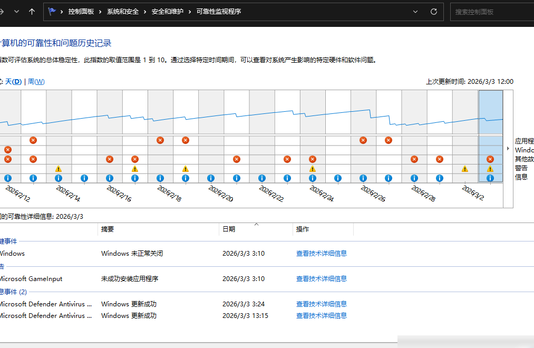Sort by the 摘要 column header
The width and height of the screenshot is (534, 348).
(x=158, y=229)
